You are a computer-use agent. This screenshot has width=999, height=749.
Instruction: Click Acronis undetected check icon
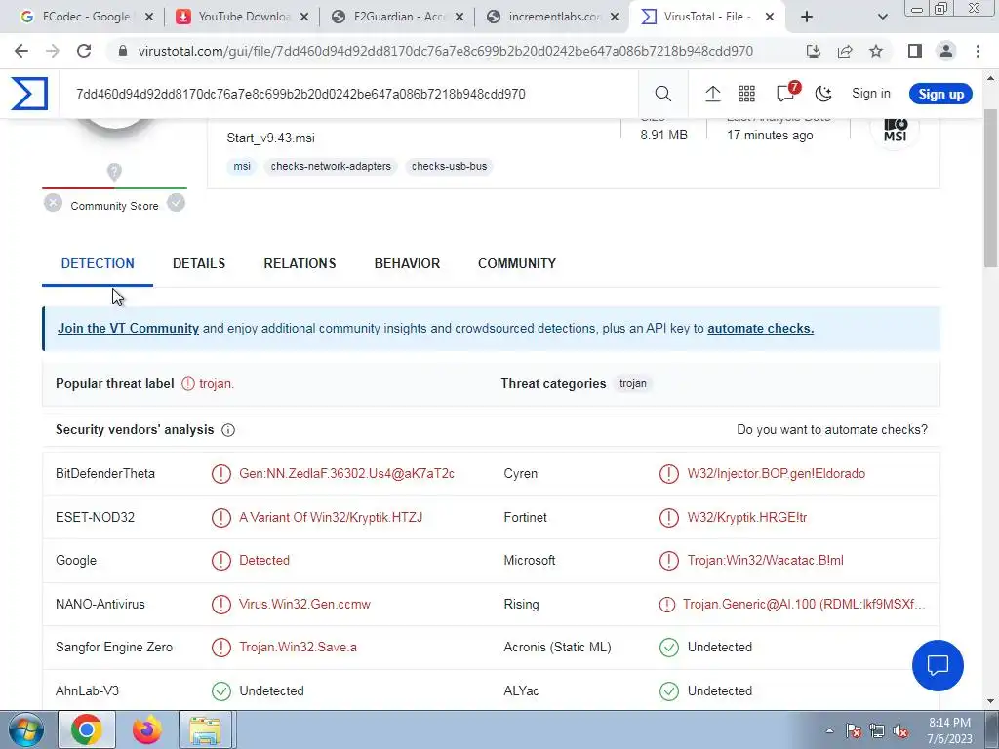(x=669, y=648)
